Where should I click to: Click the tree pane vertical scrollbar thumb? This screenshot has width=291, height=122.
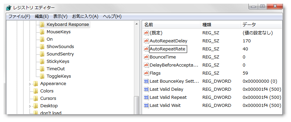(x=137, y=105)
